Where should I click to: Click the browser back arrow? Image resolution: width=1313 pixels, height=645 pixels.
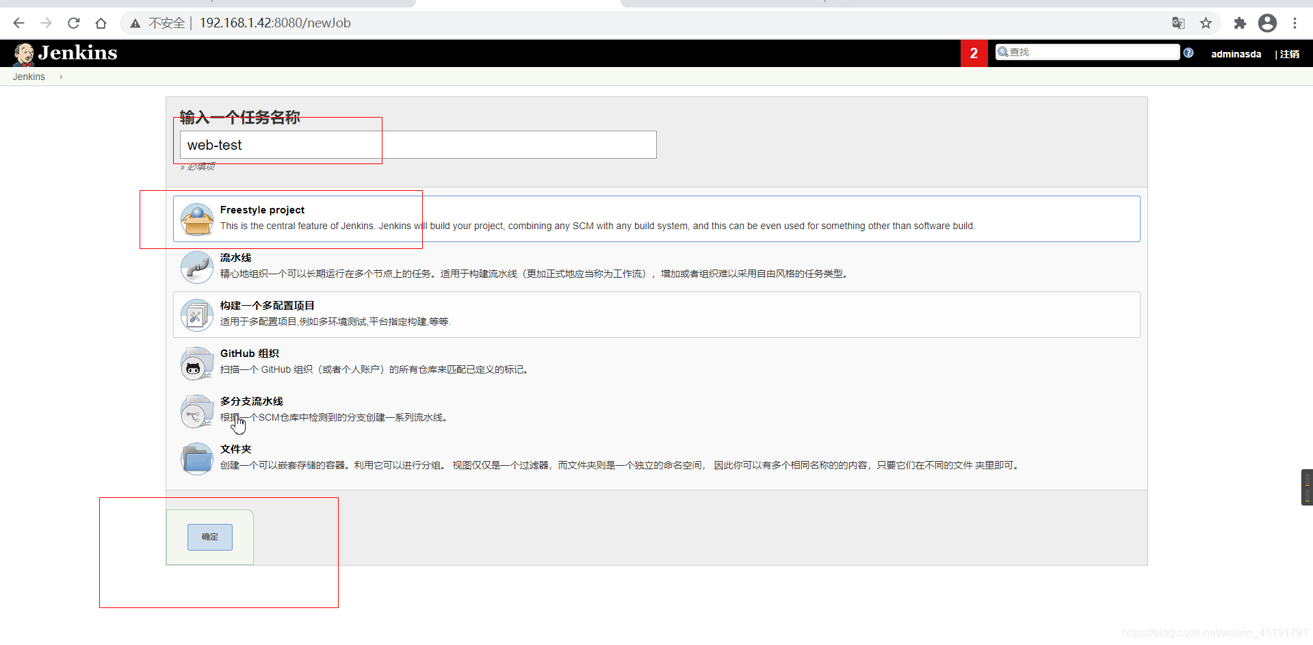pos(18,23)
